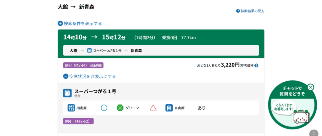The height and width of the screenshot is (136, 322).
Task: Select the 指定席 reserved seat icon
Action: point(71,108)
